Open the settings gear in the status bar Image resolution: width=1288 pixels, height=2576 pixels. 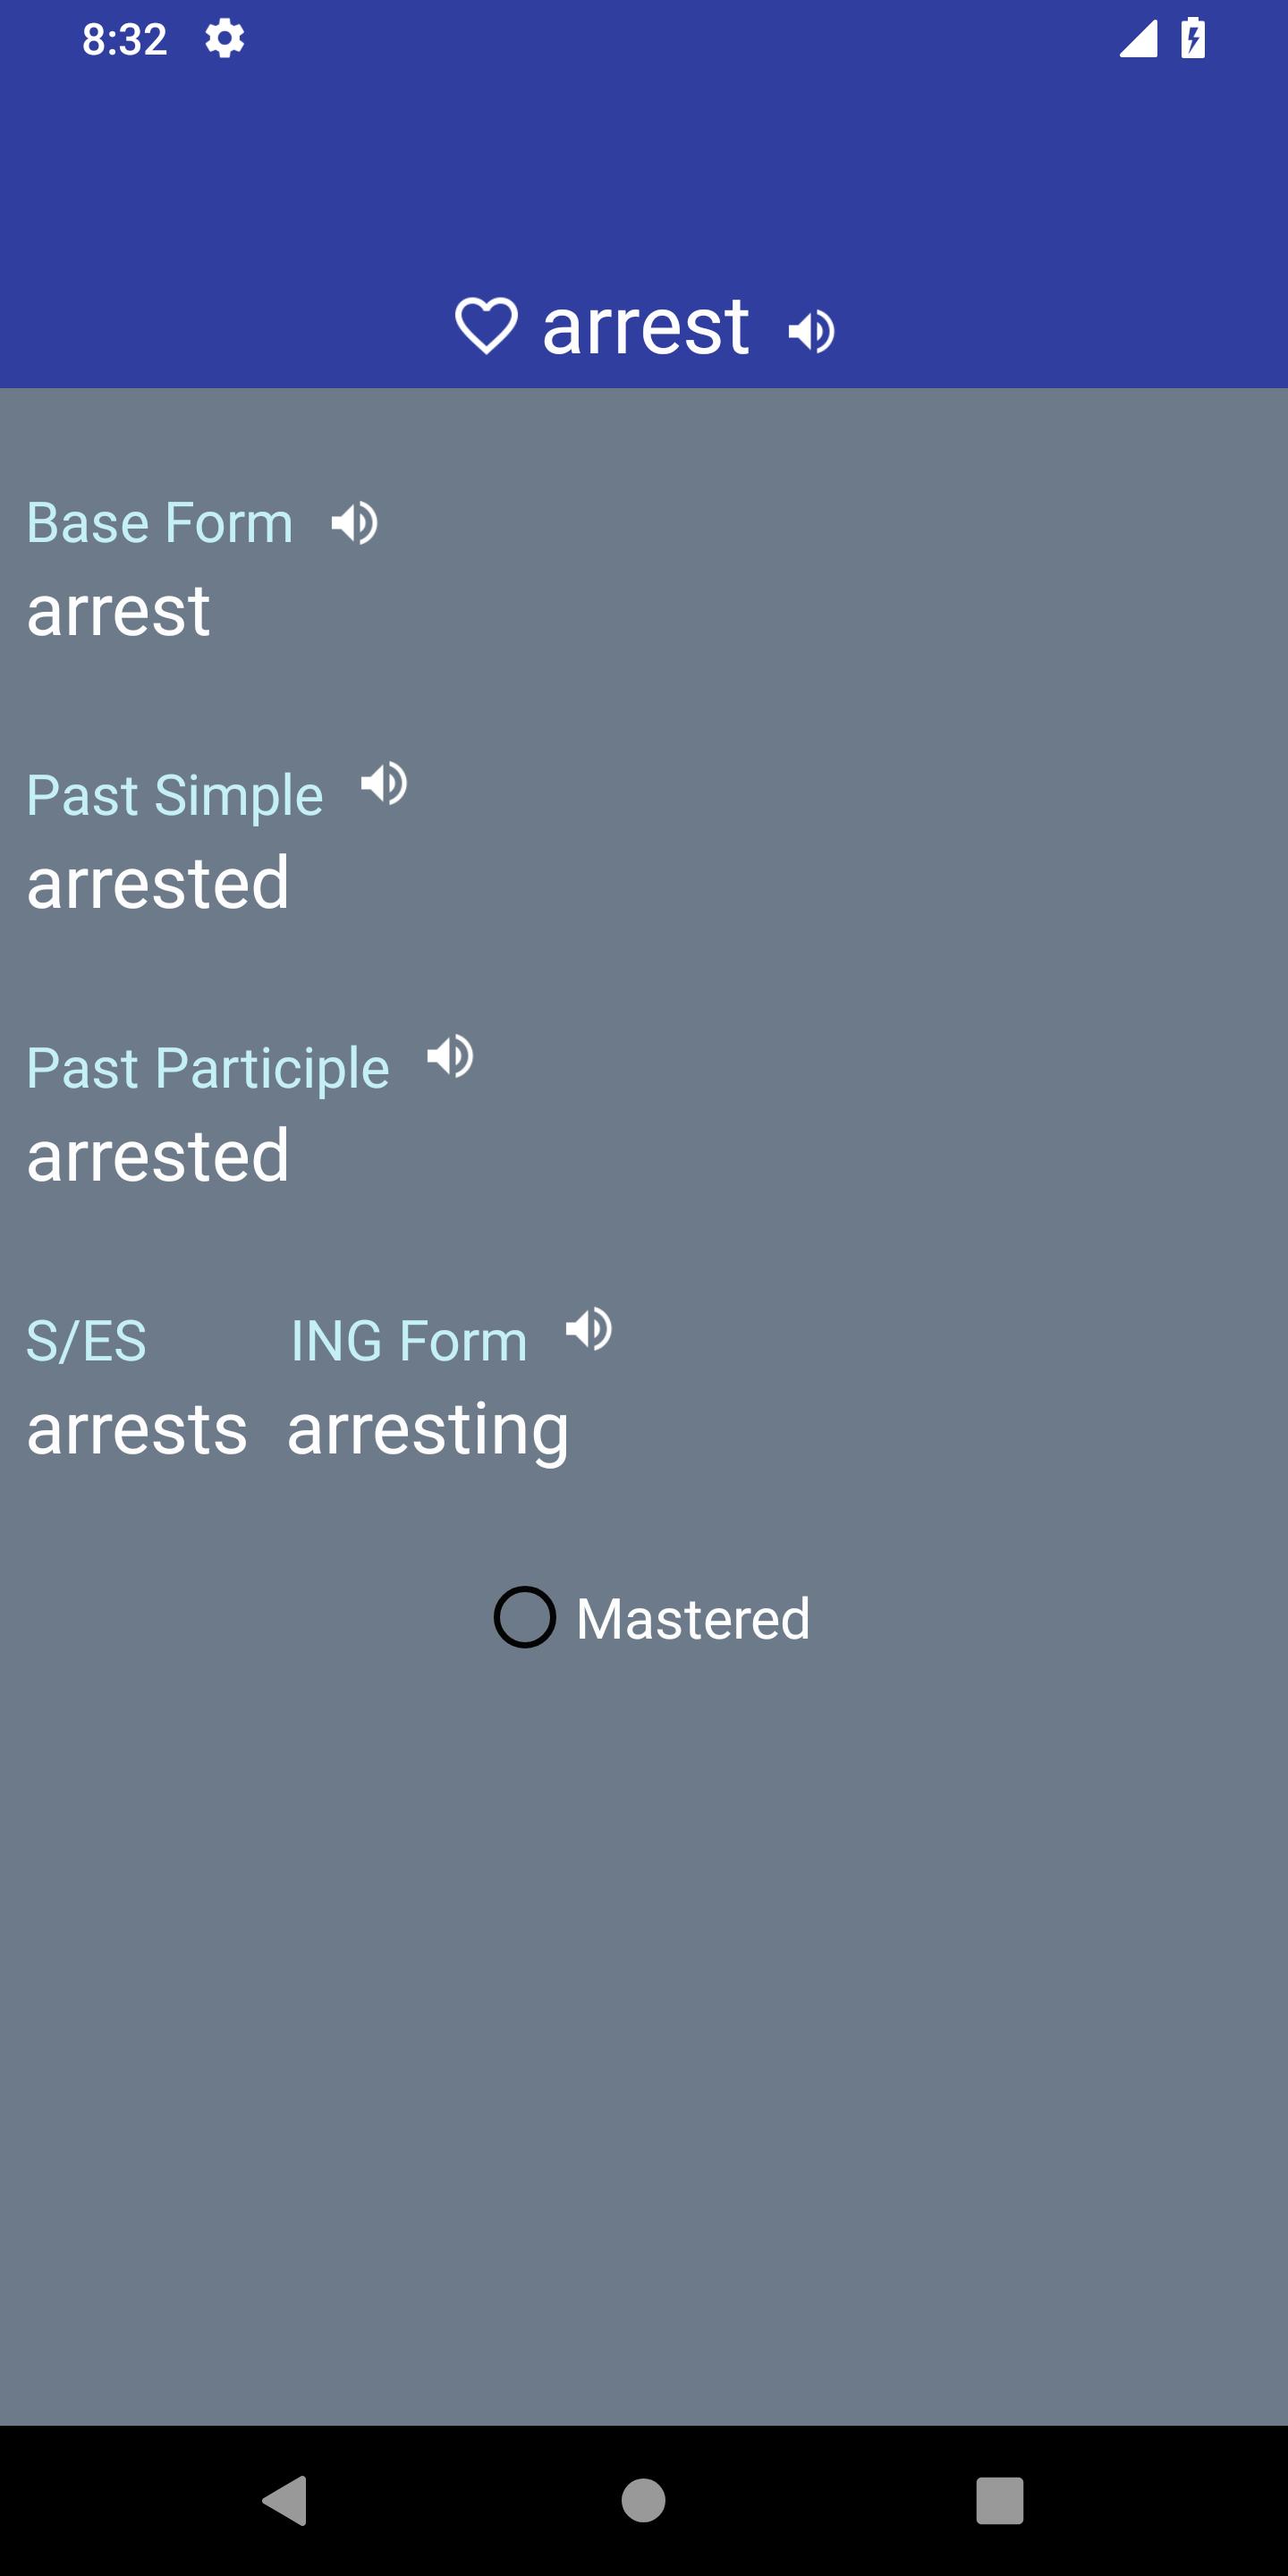point(224,40)
